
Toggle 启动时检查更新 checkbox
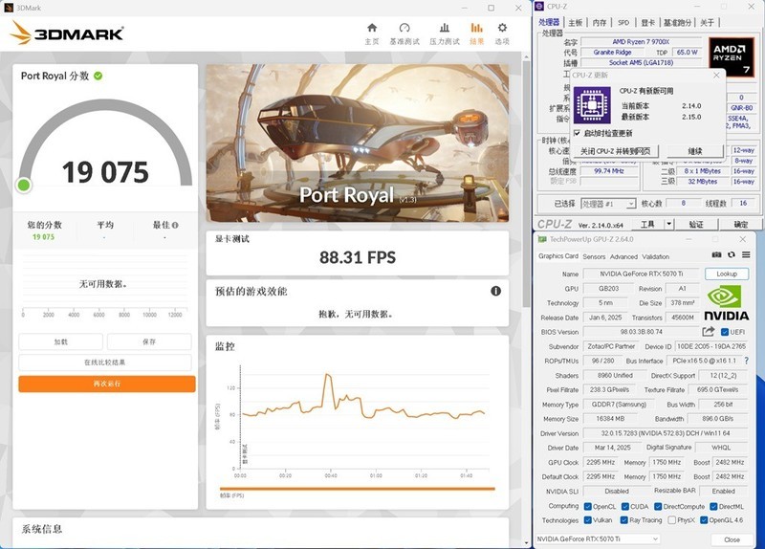point(578,133)
